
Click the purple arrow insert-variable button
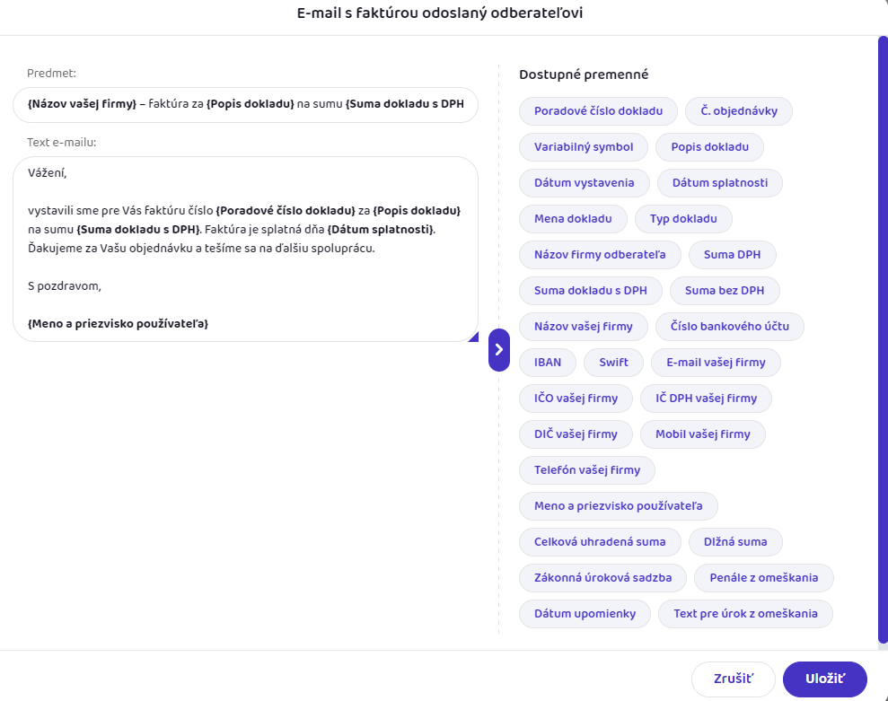(499, 350)
